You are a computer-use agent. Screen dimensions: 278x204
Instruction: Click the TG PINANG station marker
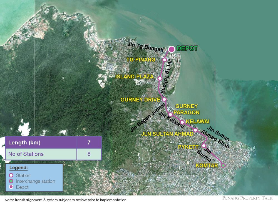pyautogui.click(x=165, y=60)
